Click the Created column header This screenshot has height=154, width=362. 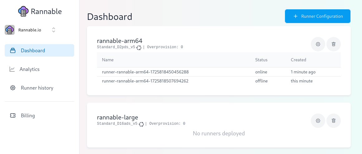pos(298,60)
